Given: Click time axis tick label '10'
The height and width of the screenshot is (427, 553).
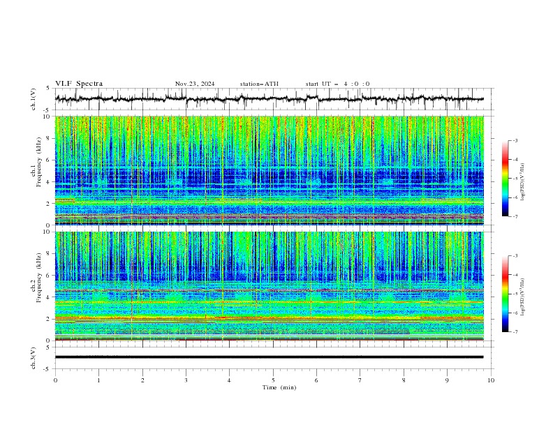Looking at the screenshot, I should 491,380.
